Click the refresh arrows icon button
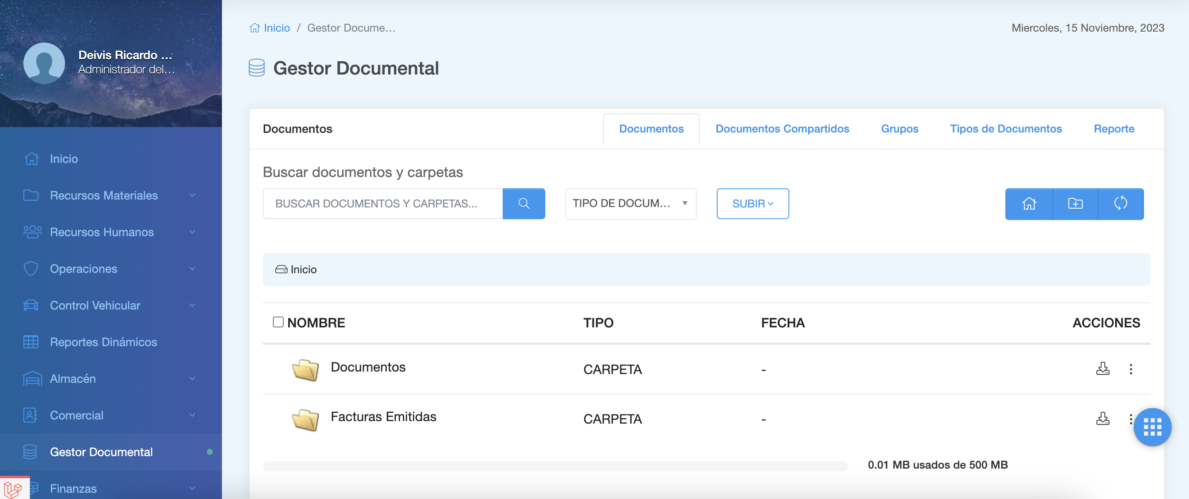Viewport: 1189px width, 499px height. [1120, 203]
